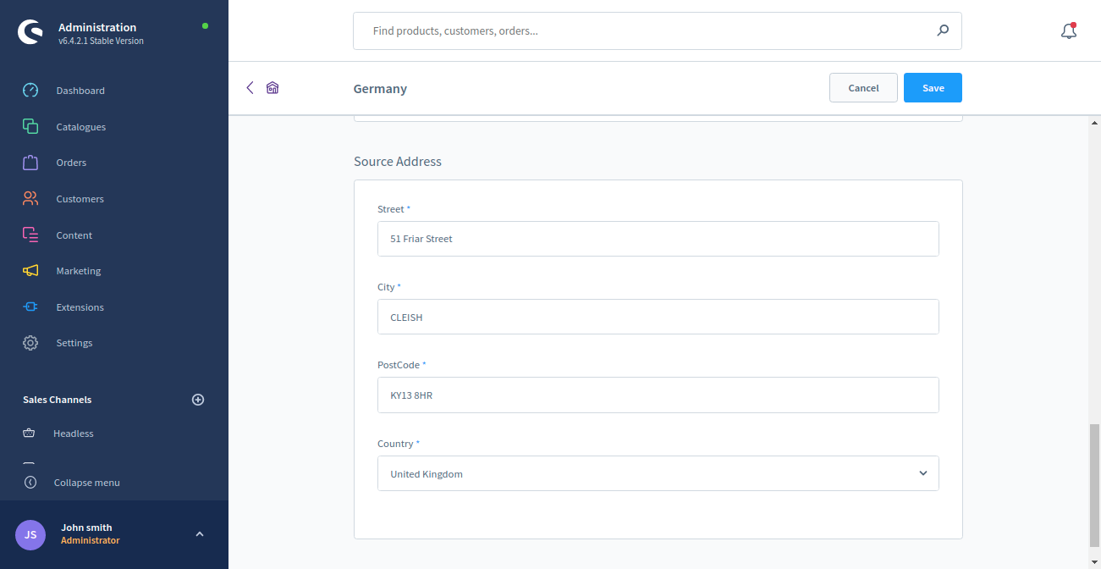The width and height of the screenshot is (1101, 569).
Task: Open the Country dropdown
Action: click(x=658, y=473)
